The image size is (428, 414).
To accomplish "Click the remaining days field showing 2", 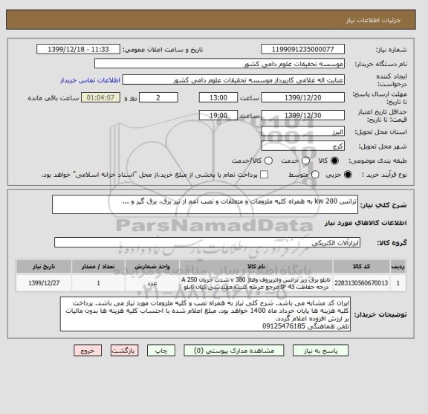I will coord(158,98).
